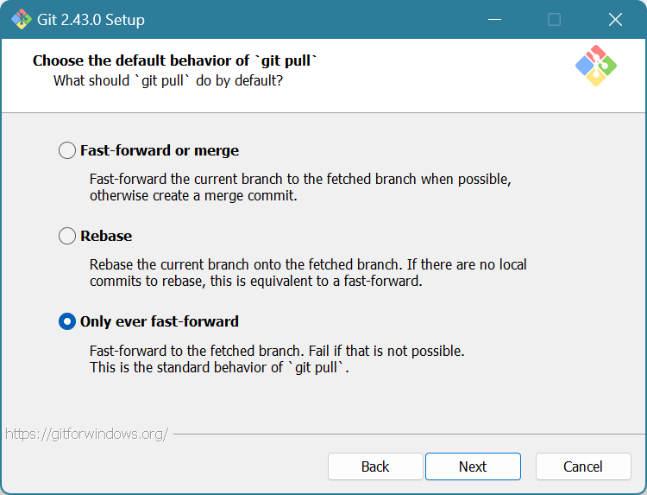The width and height of the screenshot is (647, 495).
Task: Cancel the Git installation
Action: (x=583, y=466)
